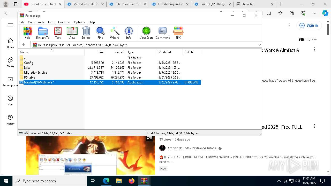Sort by Type column header
331x186 pixels.
click(x=141, y=52)
